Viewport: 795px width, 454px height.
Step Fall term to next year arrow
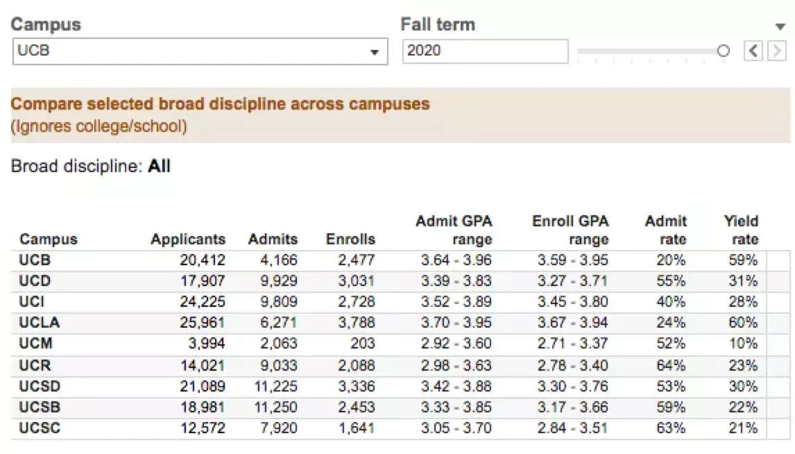point(776,51)
